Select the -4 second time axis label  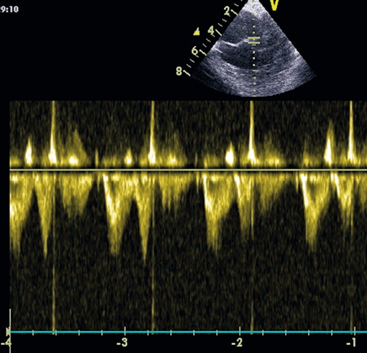(5, 343)
